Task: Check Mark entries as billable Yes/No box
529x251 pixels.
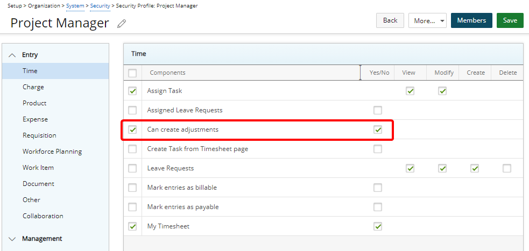Action: [378, 188]
